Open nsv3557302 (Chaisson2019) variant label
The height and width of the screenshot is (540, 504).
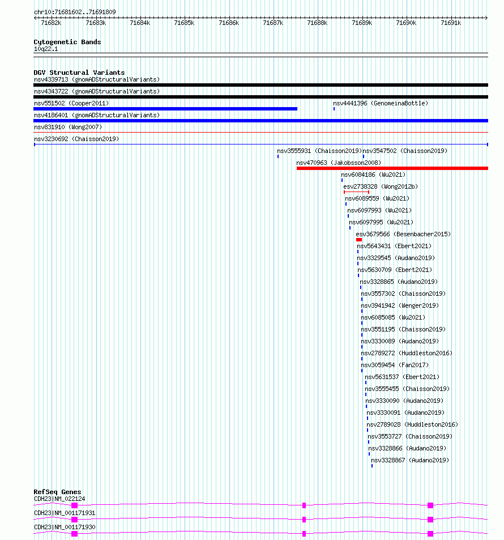pos(403,294)
